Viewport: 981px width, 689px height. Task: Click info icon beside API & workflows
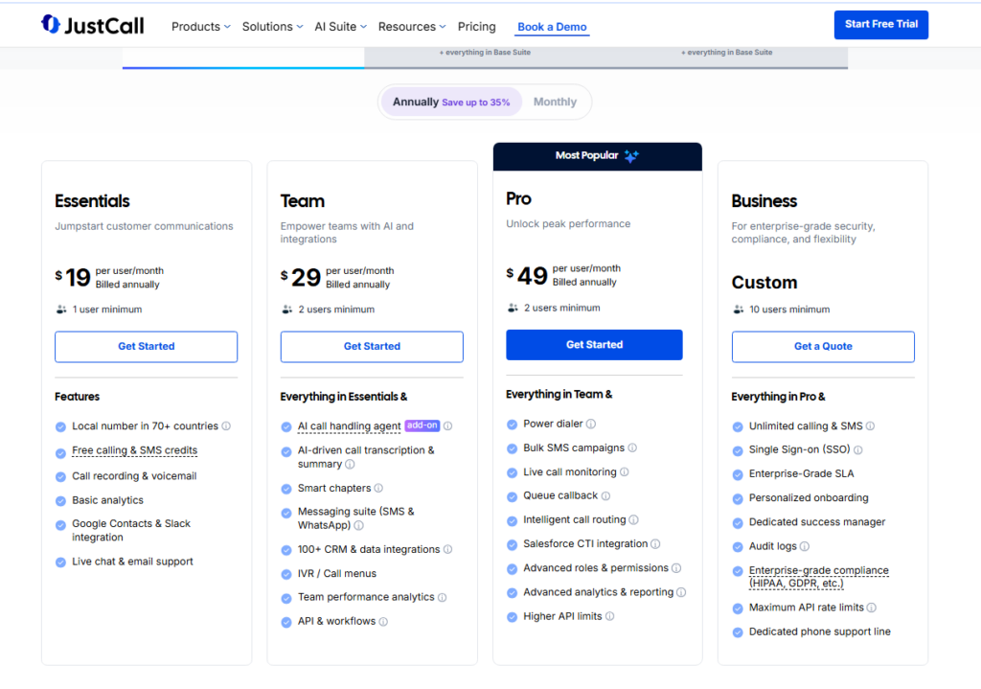coord(383,621)
